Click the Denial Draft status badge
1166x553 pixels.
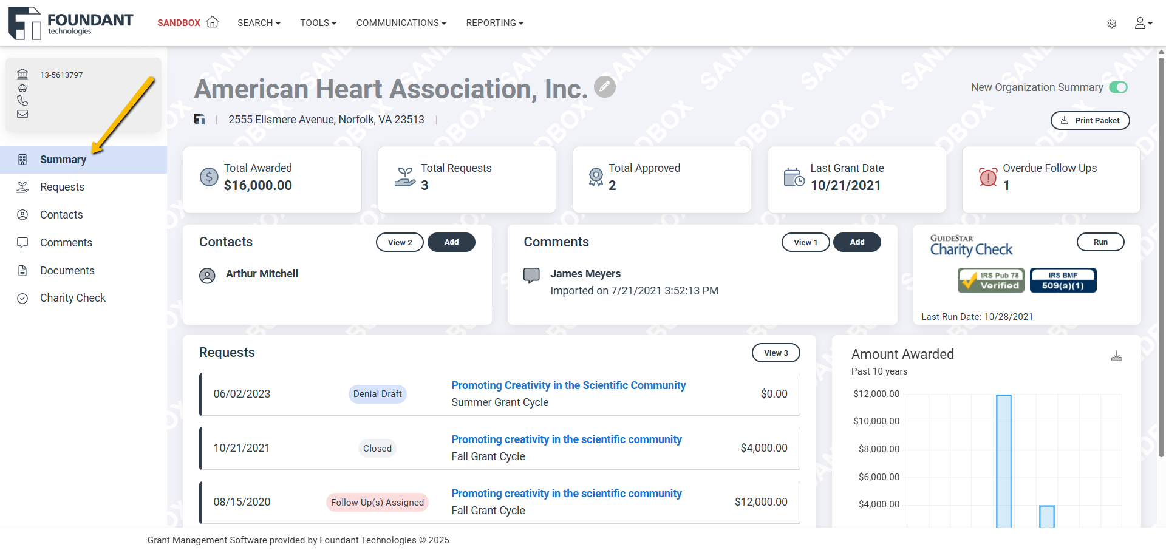(x=377, y=394)
